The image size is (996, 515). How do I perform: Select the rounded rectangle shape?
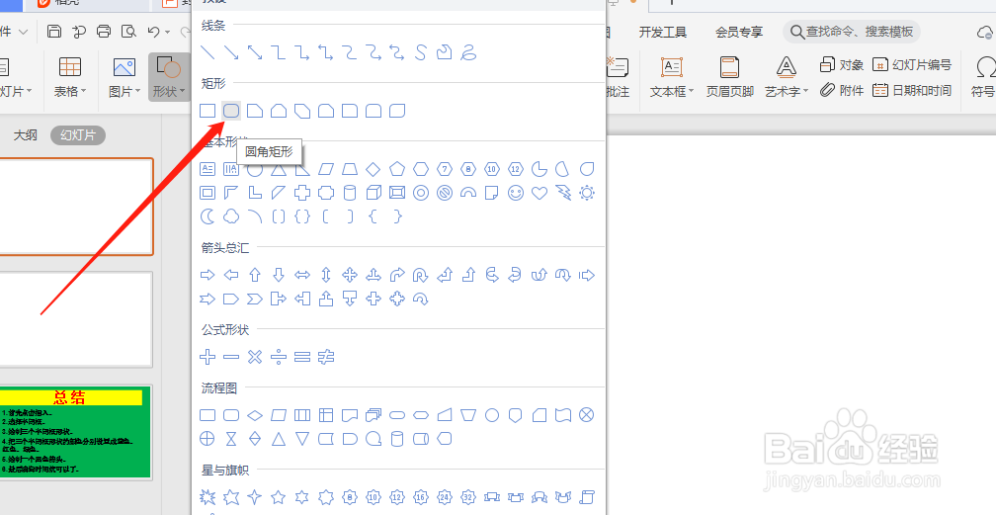(231, 111)
